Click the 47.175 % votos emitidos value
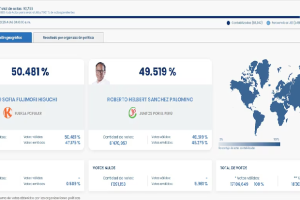This screenshot has height=200, width=300. [x=72, y=143]
